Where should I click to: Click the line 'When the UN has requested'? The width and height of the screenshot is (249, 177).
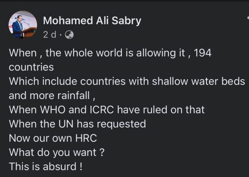pos(77,124)
